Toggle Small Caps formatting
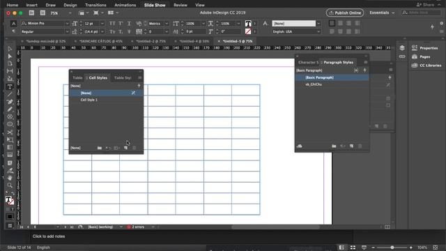The width and height of the screenshot is (446, 251). click(x=112, y=31)
